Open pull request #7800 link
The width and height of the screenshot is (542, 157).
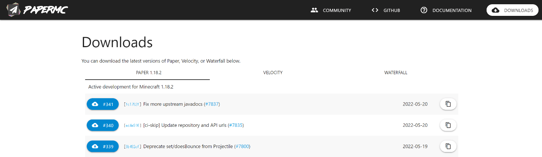[x=242, y=147]
